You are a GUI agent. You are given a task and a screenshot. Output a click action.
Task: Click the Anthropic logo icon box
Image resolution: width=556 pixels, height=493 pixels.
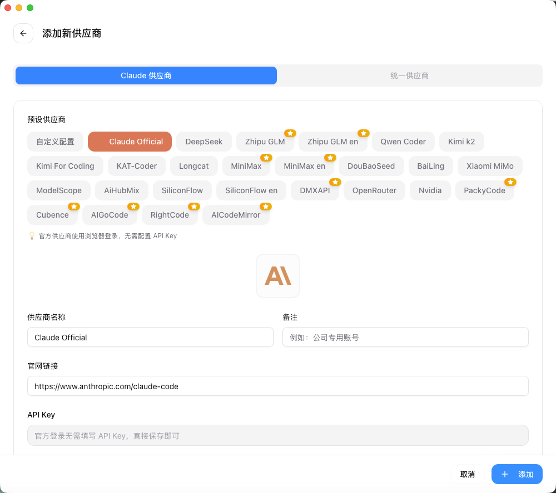point(278,276)
